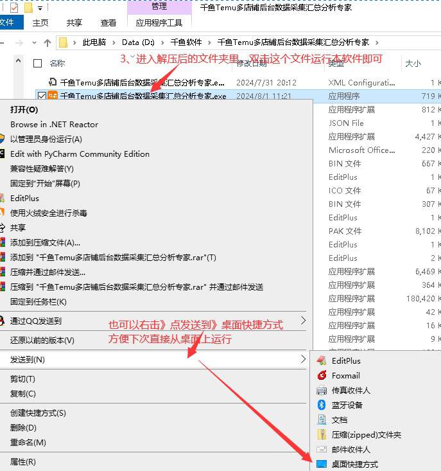Choose Browse in .NET Reactor
Viewport: 441px width, 471px height.
point(55,125)
